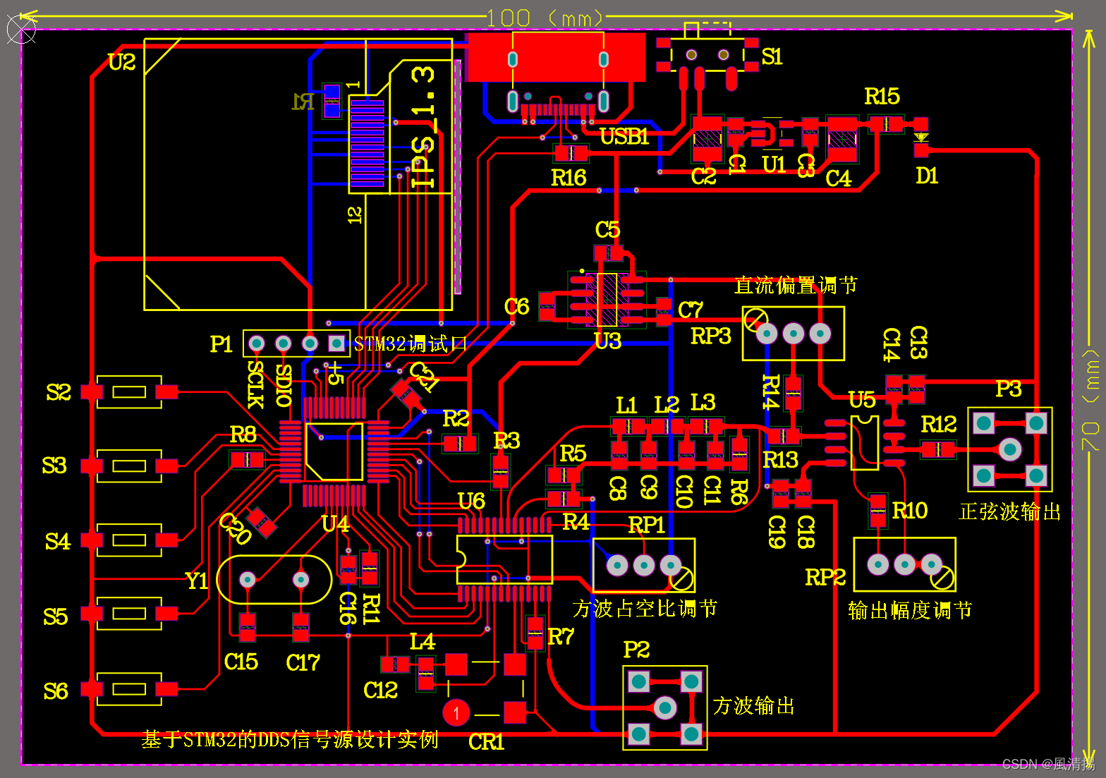Click the R4 designator text
Viewport: 1106px width, 778px height.
click(576, 521)
